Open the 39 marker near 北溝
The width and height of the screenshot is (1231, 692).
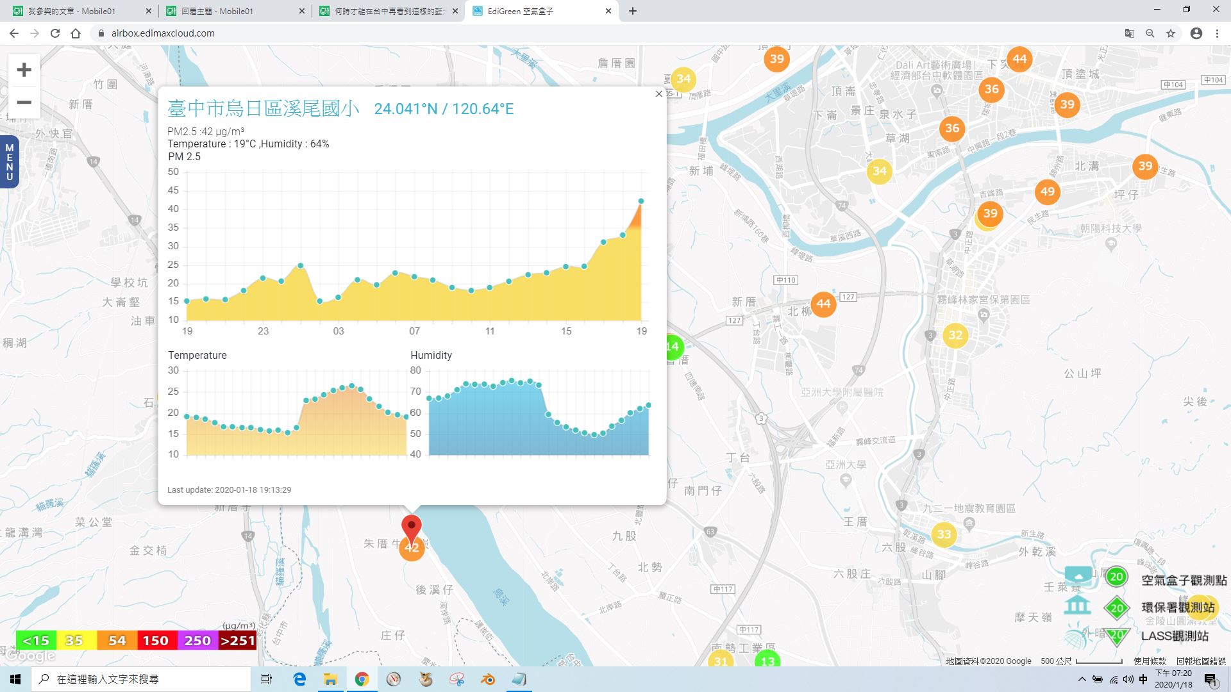click(1144, 167)
